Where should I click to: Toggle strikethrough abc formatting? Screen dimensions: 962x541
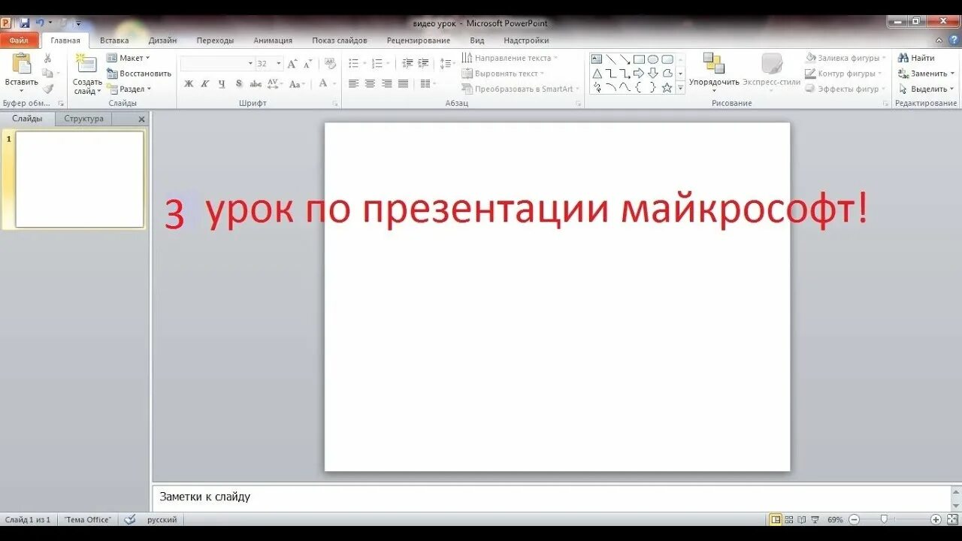click(255, 84)
